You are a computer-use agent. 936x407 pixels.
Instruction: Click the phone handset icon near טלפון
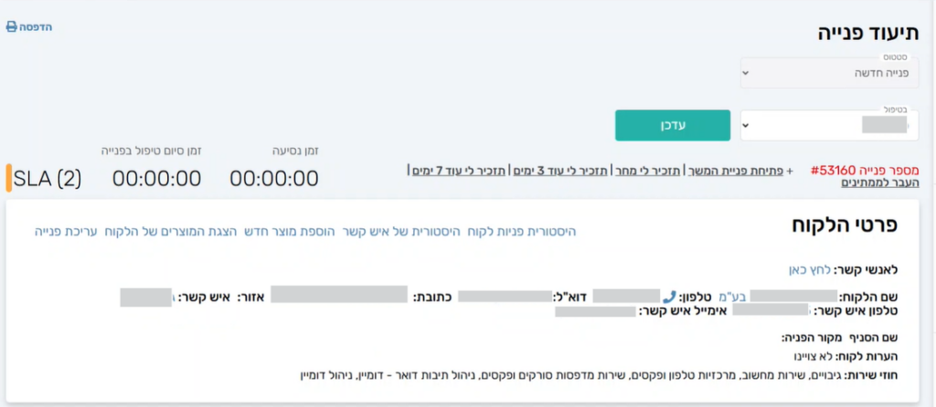669,297
